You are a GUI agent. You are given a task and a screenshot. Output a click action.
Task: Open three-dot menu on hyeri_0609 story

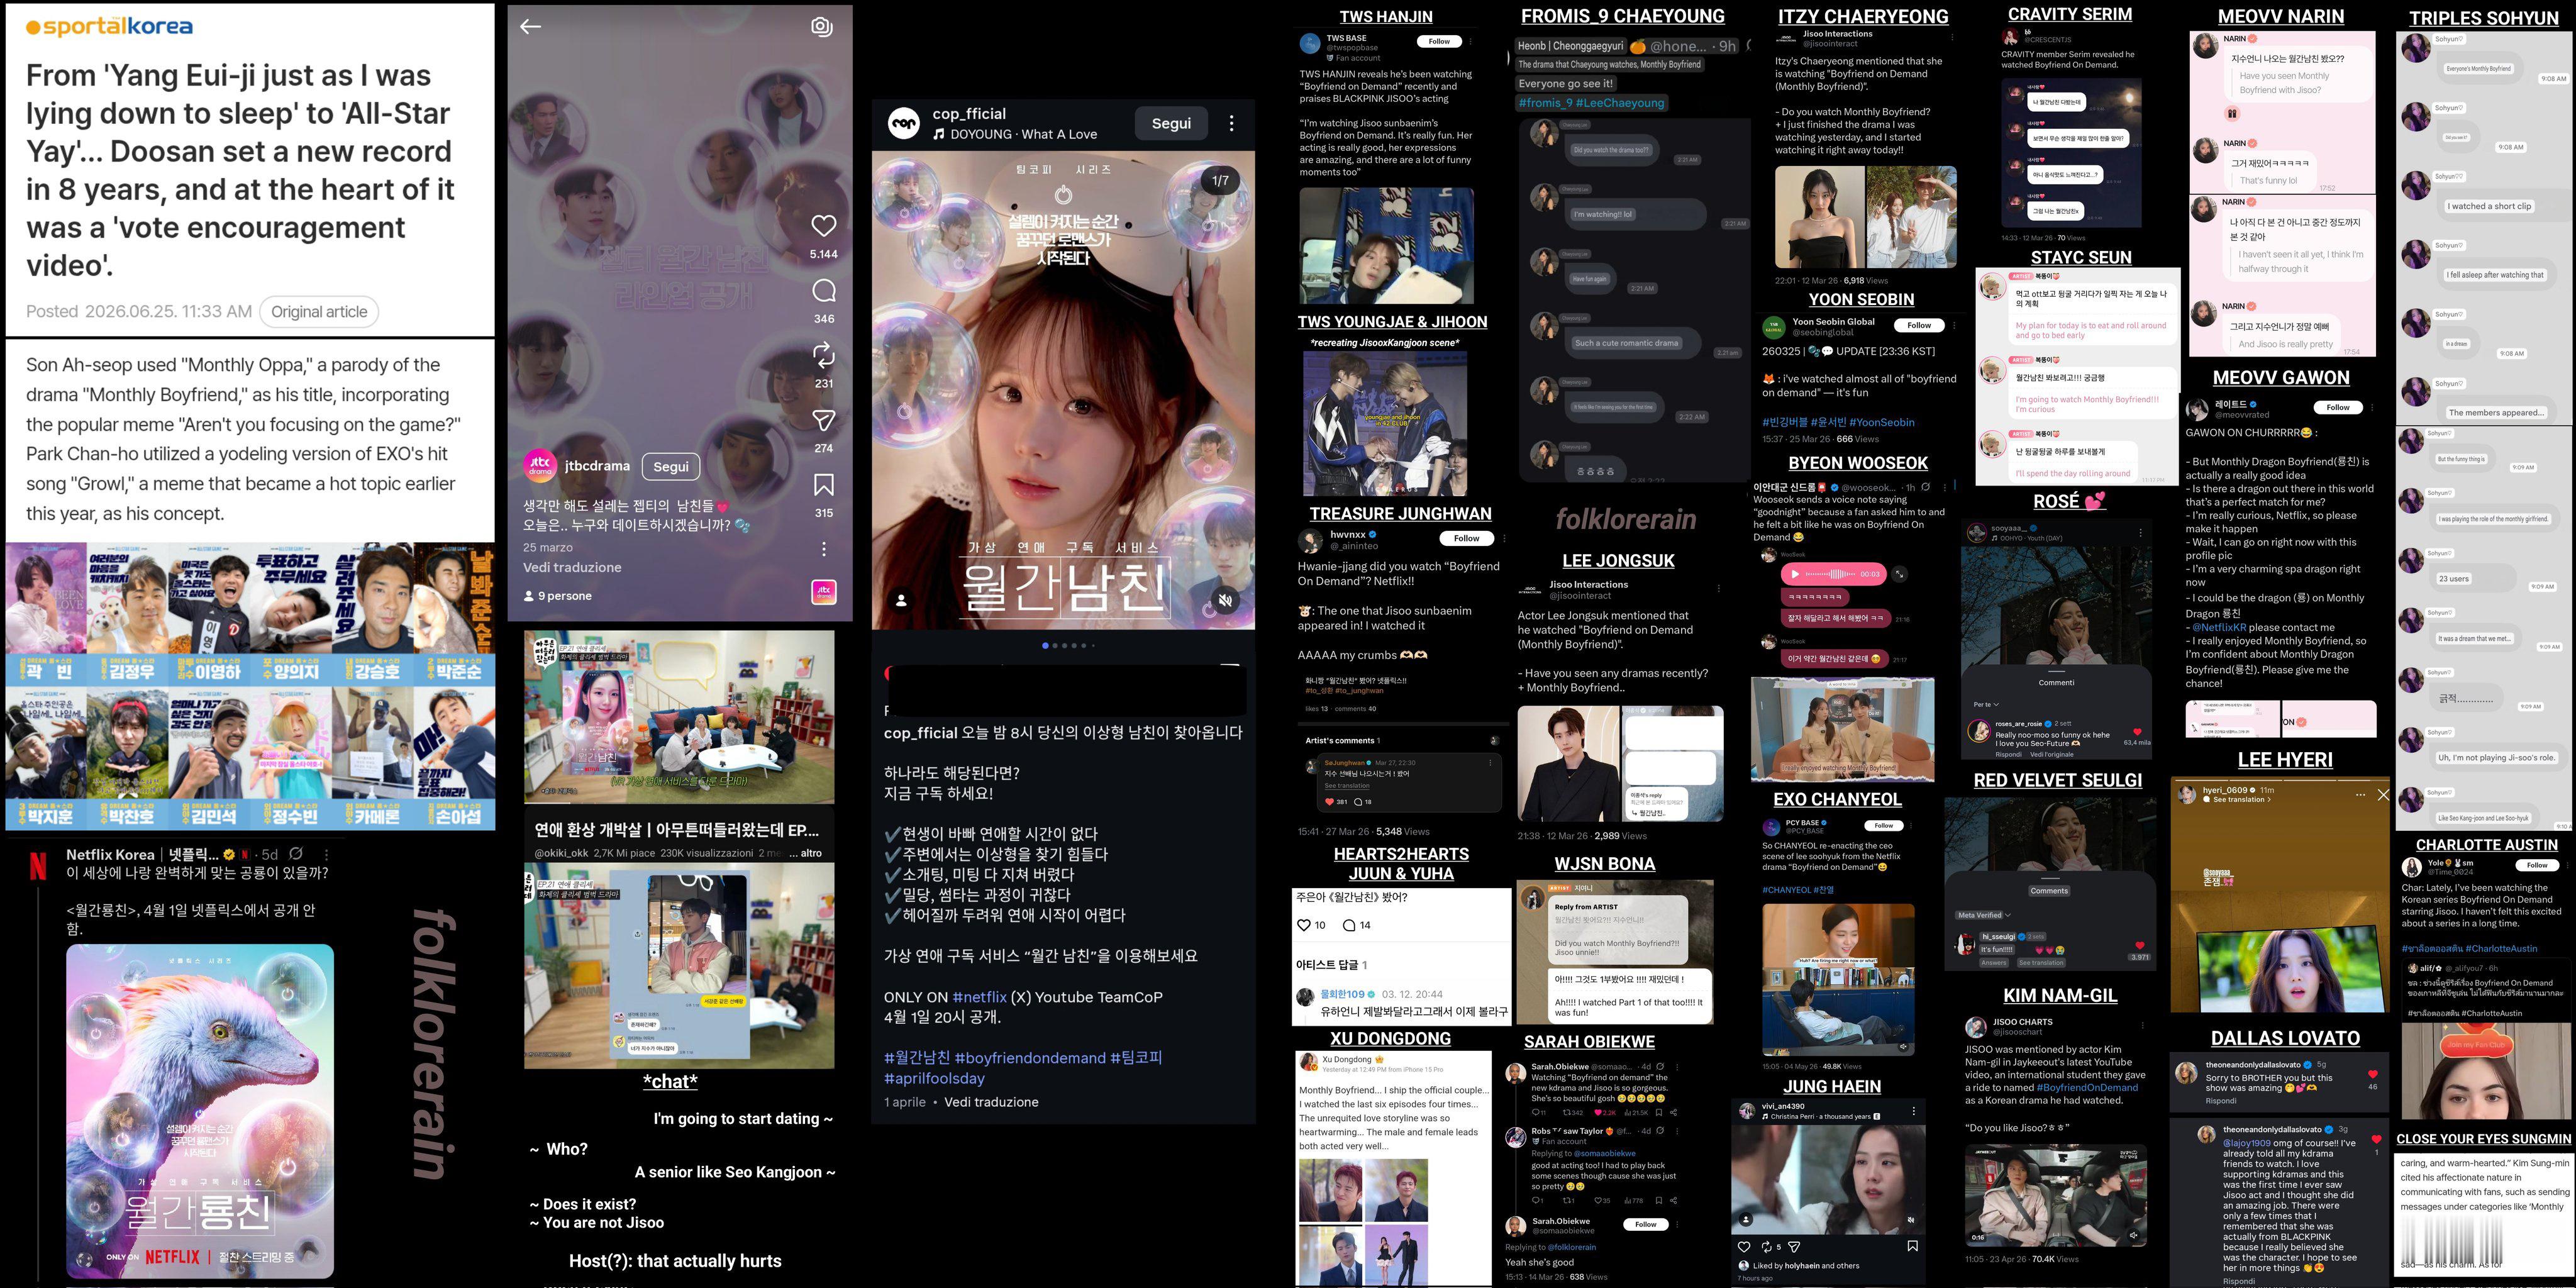coord(2360,795)
